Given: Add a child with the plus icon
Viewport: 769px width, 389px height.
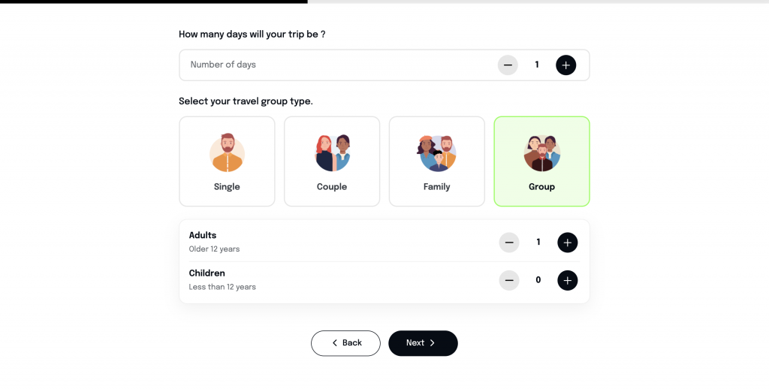Looking at the screenshot, I should click(568, 280).
